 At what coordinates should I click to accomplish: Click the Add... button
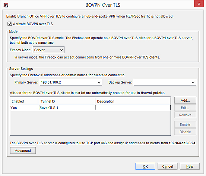185,100
